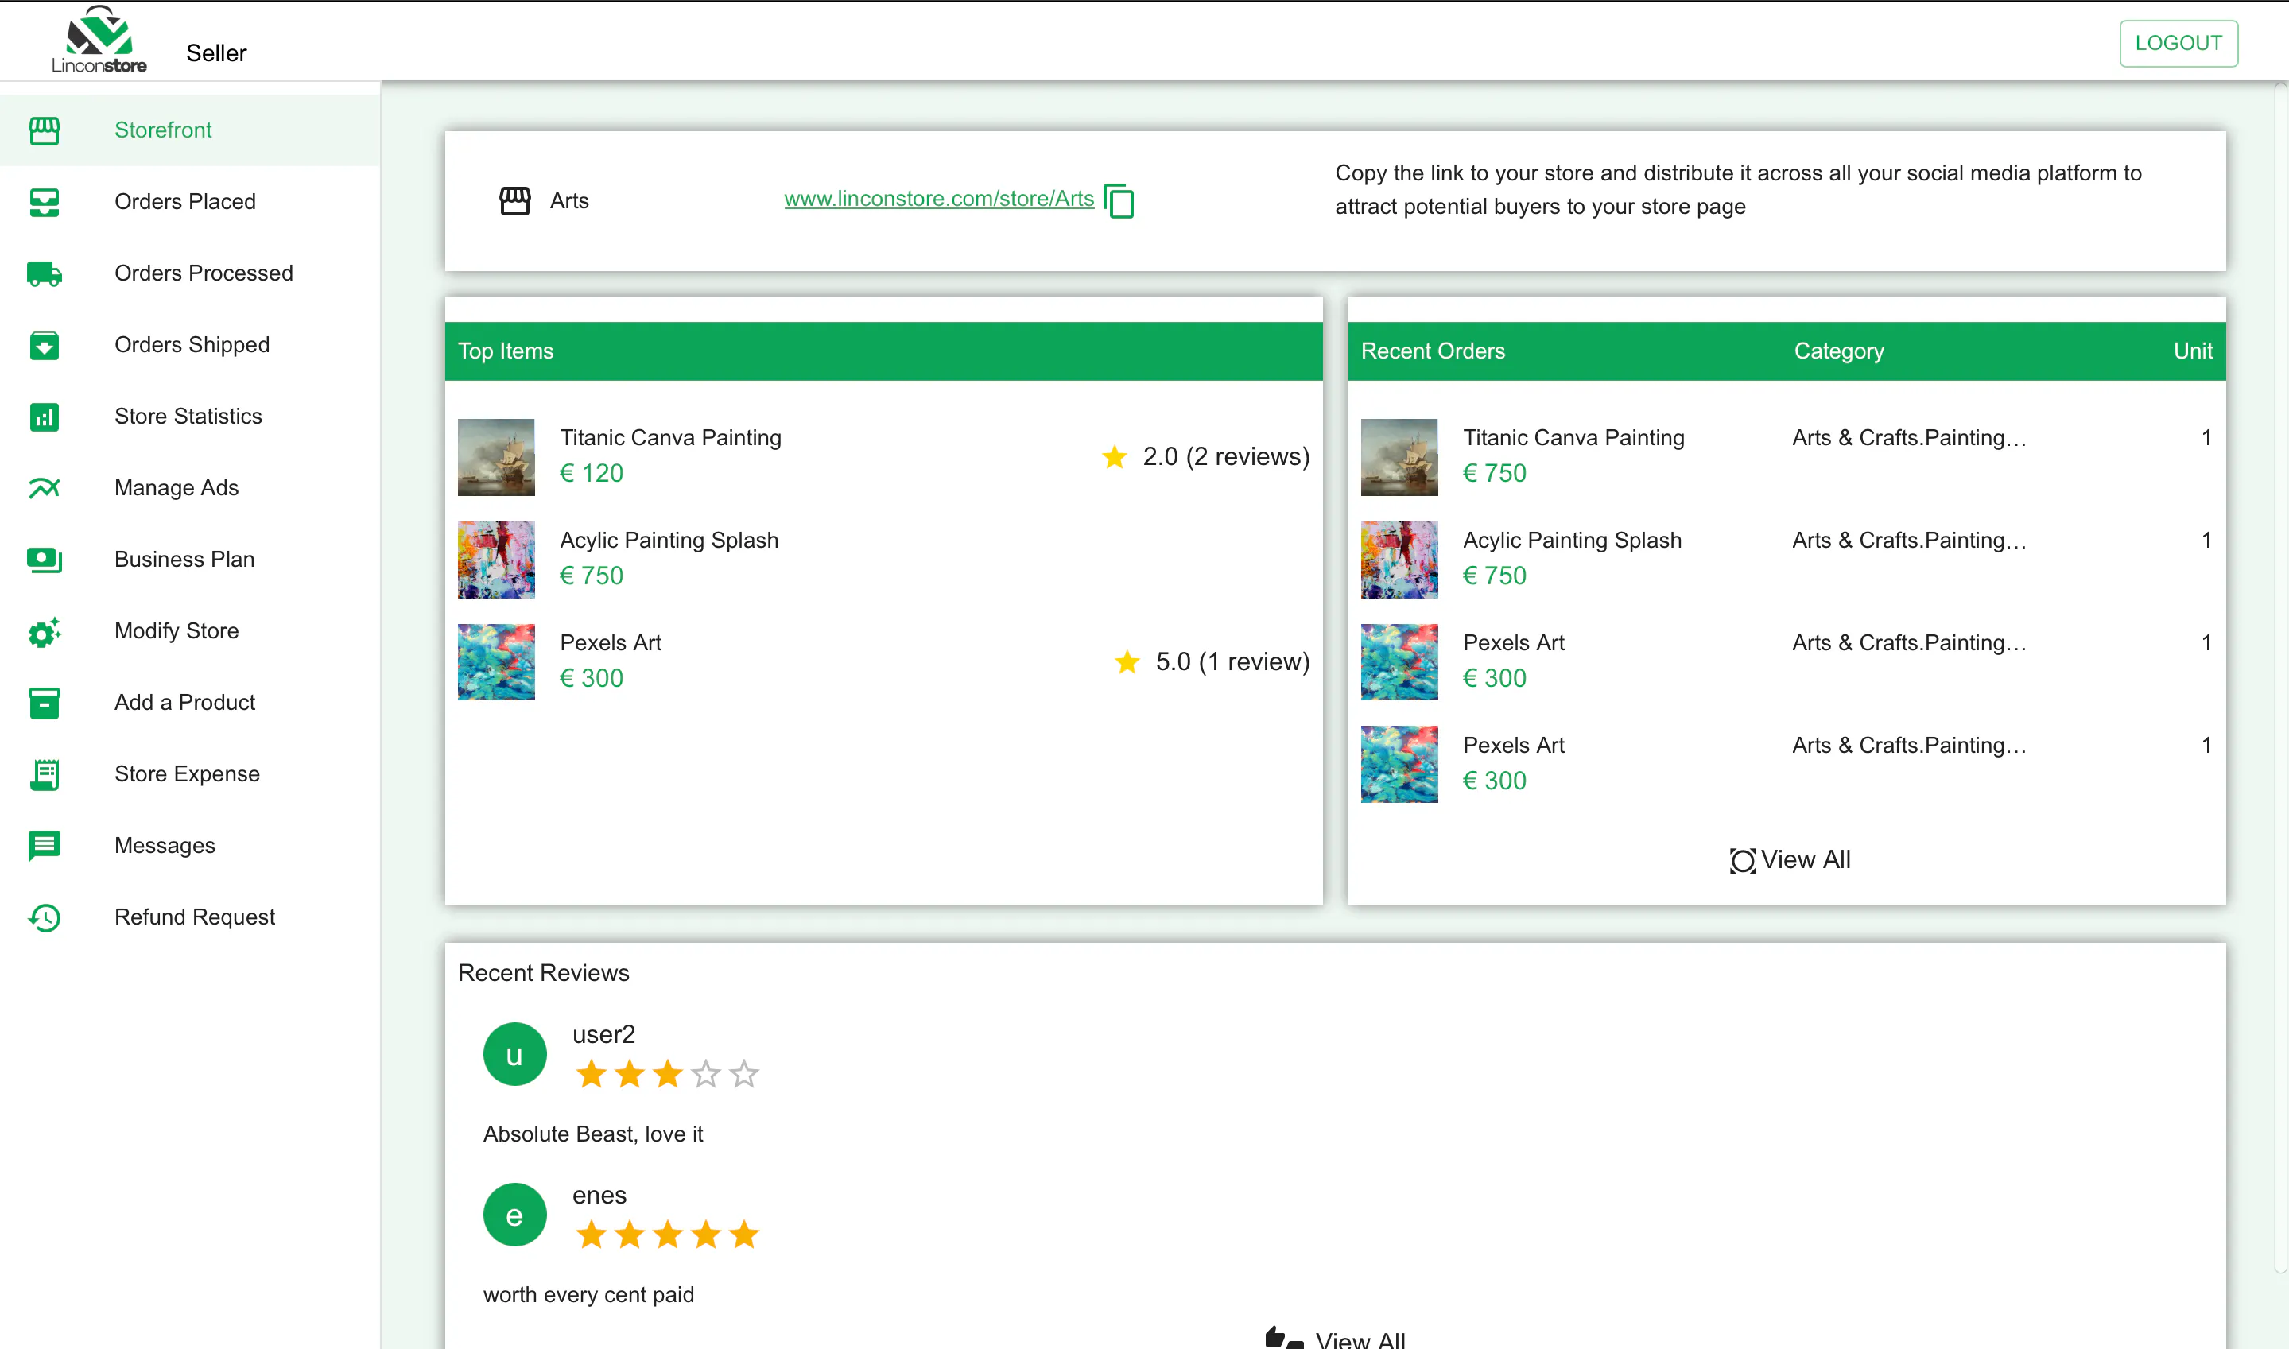Click the LOGOUT button
This screenshot has width=2289, height=1349.
click(2178, 43)
